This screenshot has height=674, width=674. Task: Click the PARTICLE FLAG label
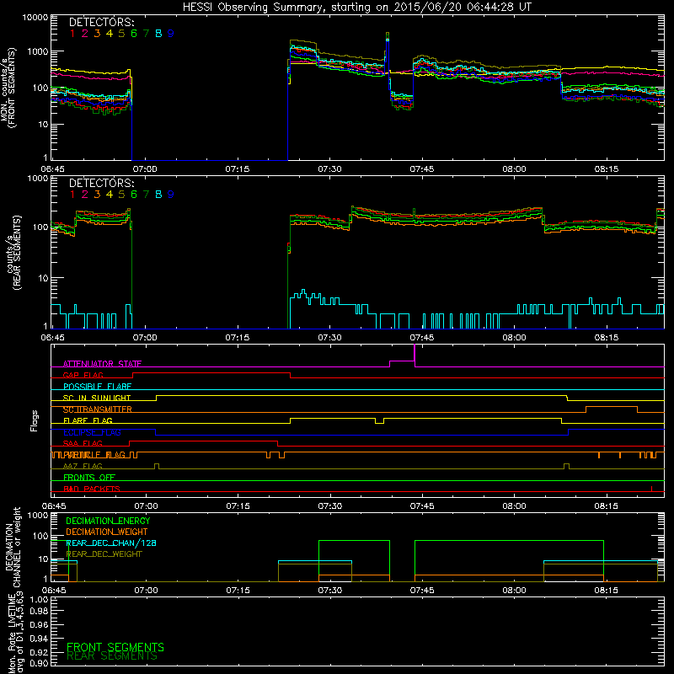click(x=94, y=455)
